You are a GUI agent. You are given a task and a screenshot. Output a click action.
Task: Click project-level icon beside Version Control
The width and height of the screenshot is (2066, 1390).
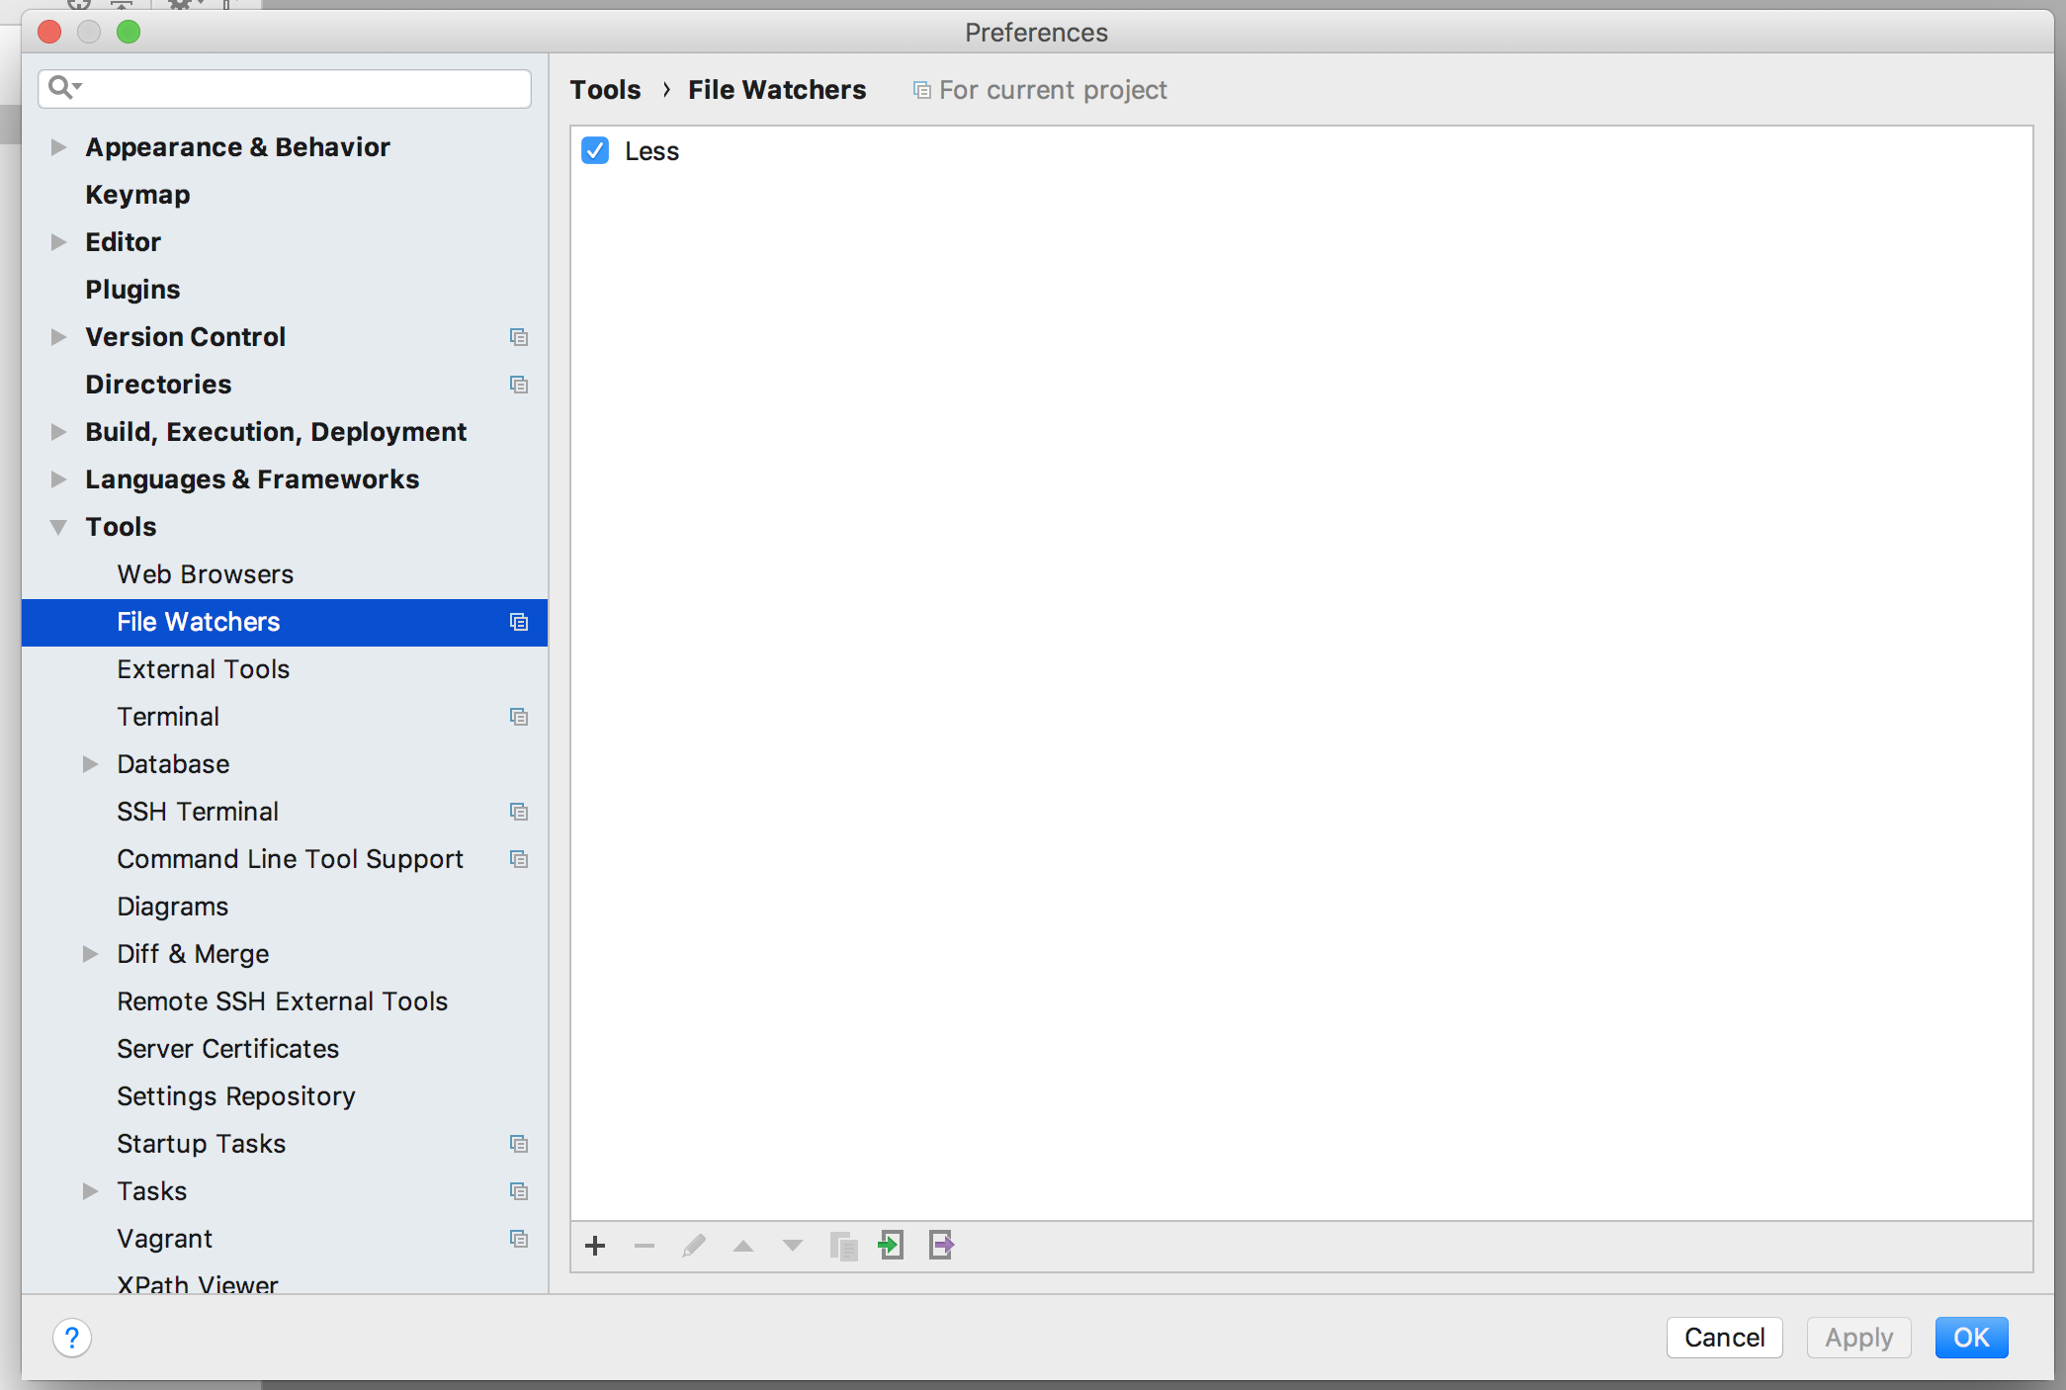(x=519, y=337)
